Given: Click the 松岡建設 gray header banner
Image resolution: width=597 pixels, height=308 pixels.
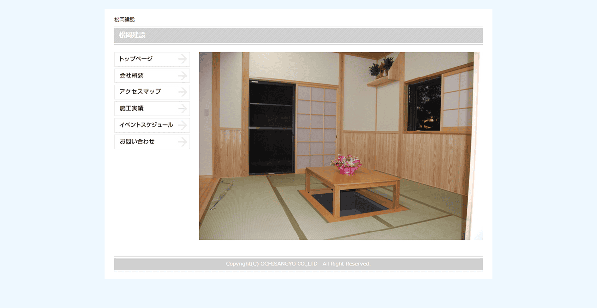Looking at the screenshot, I should click(x=298, y=35).
